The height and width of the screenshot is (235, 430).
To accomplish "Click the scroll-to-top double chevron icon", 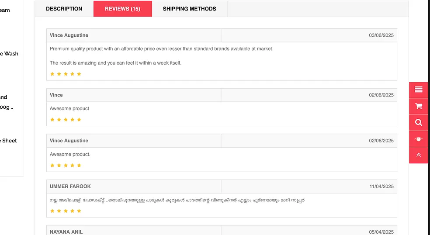I will coord(419,155).
